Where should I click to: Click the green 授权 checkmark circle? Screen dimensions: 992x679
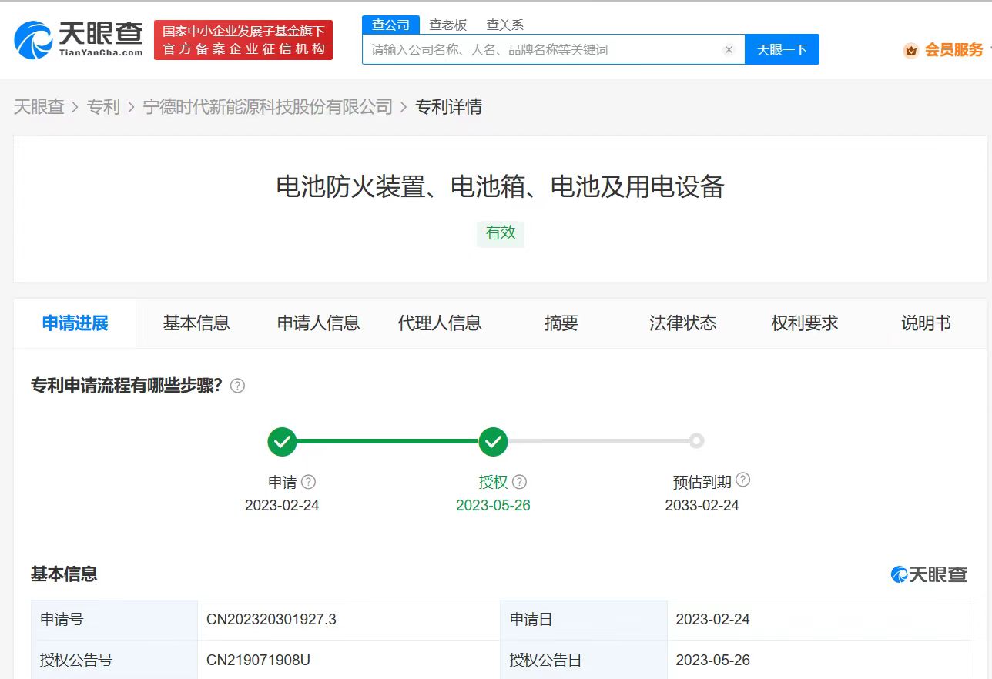(493, 441)
